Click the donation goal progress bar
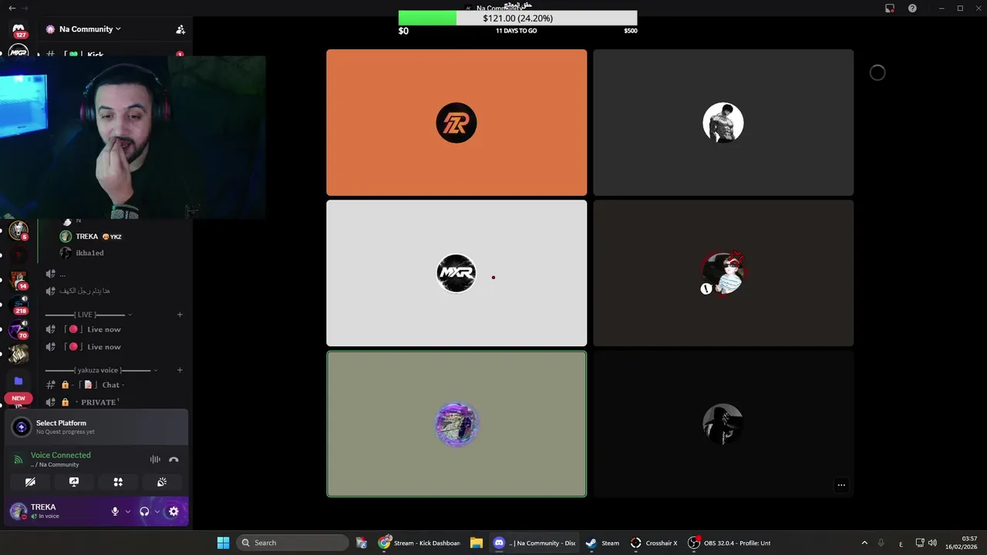The width and height of the screenshot is (987, 555). 517,18
